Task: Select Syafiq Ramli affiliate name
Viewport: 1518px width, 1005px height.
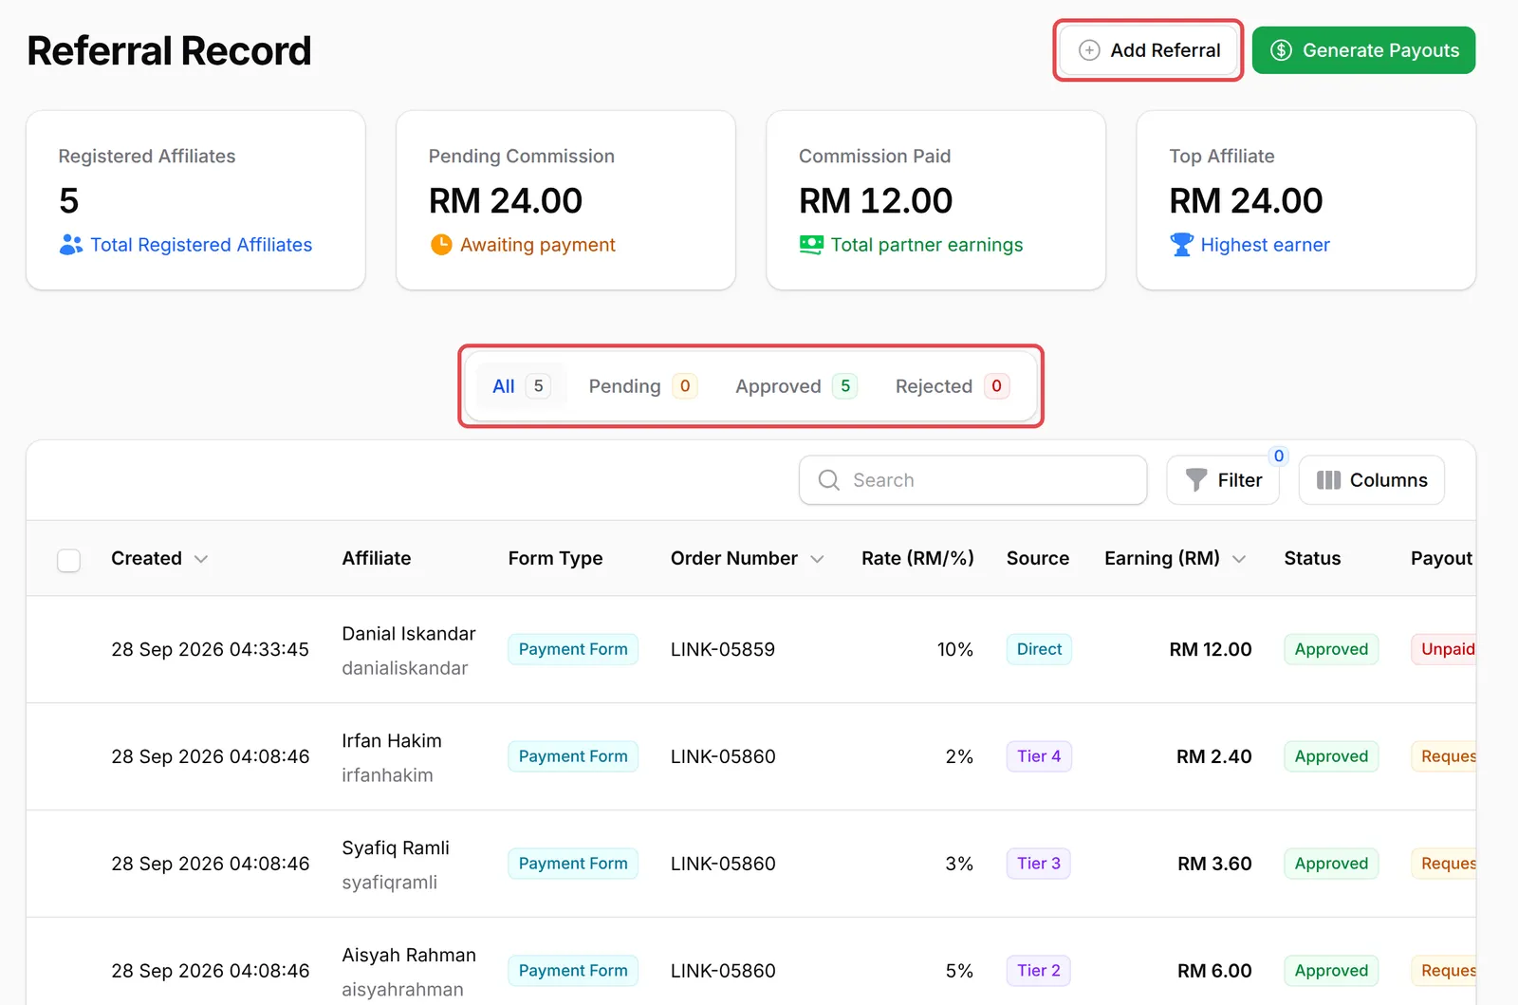Action: pyautogui.click(x=395, y=847)
